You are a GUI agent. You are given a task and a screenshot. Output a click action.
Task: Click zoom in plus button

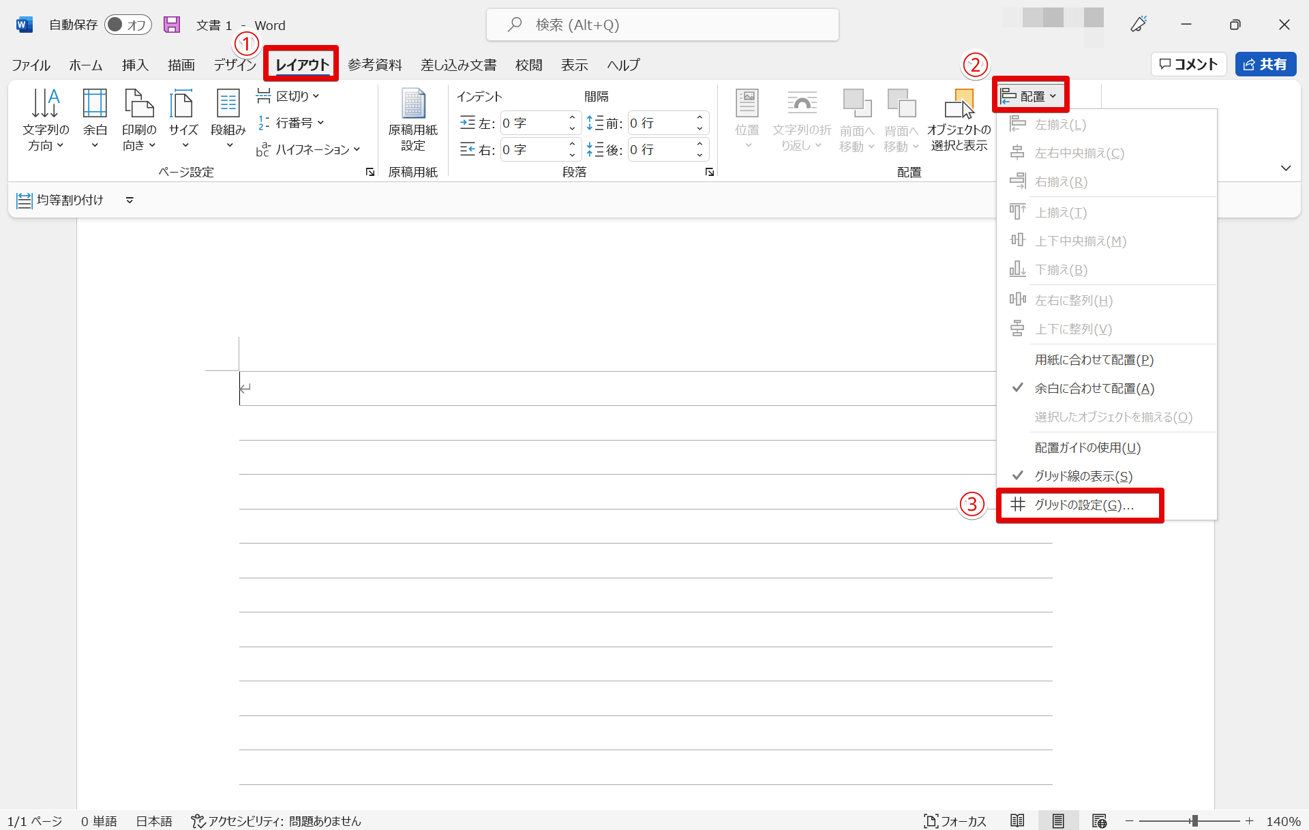(x=1249, y=820)
